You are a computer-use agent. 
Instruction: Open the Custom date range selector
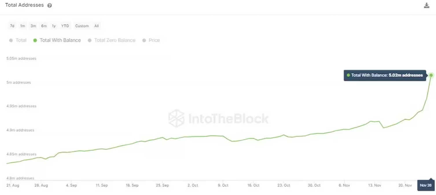pos(82,26)
